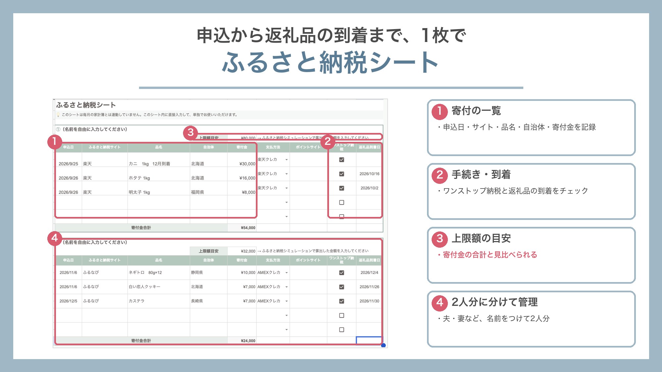The width and height of the screenshot is (662, 372).
Task: Select the ¥24,000 寄付金合計 cell
Action: (242, 341)
